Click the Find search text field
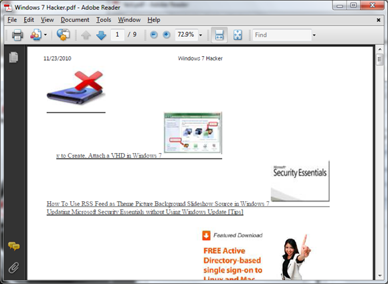The image size is (388, 284). (x=282, y=35)
